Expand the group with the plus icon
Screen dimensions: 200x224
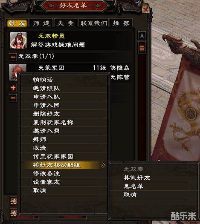(13, 88)
